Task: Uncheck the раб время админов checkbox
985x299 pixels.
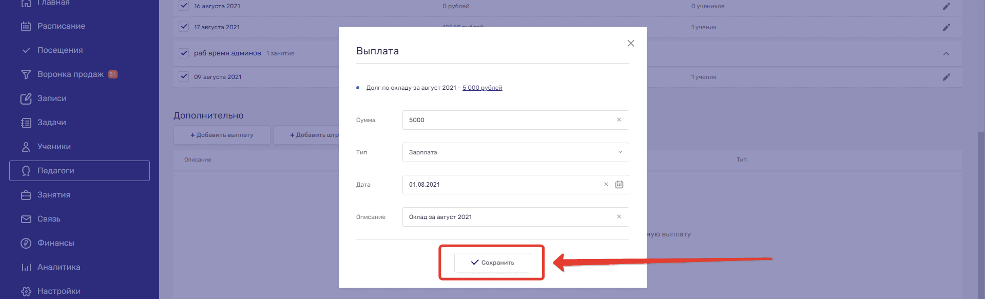Action: click(x=184, y=53)
